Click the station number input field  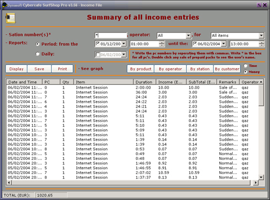pyautogui.click(x=111, y=35)
